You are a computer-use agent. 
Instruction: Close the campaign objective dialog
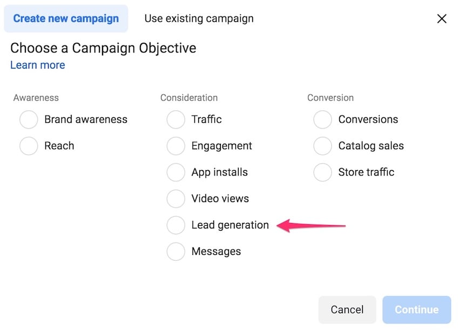[442, 19]
